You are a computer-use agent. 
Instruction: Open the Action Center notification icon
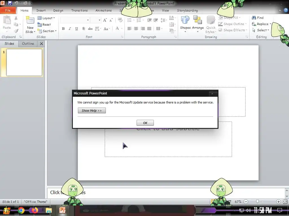(x=280, y=210)
